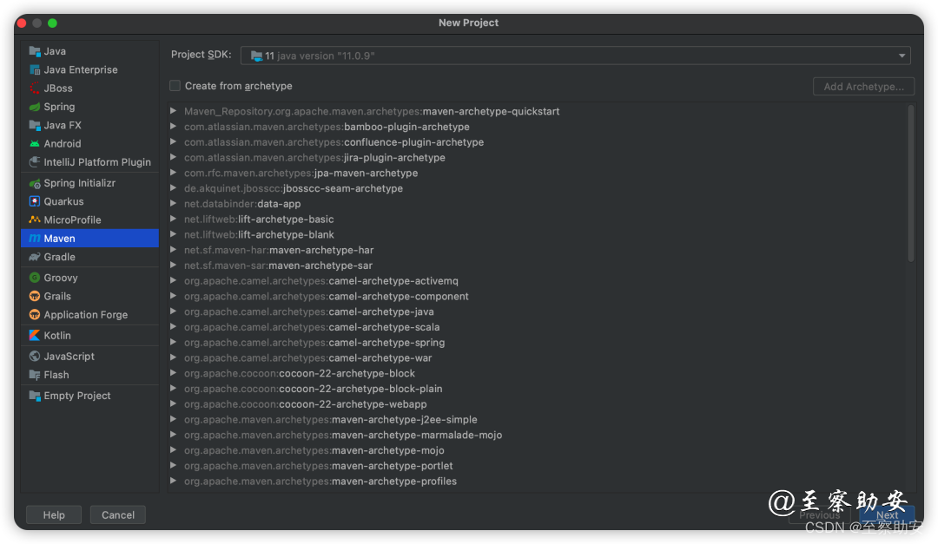Open the Project SDK dropdown arrow

click(902, 56)
